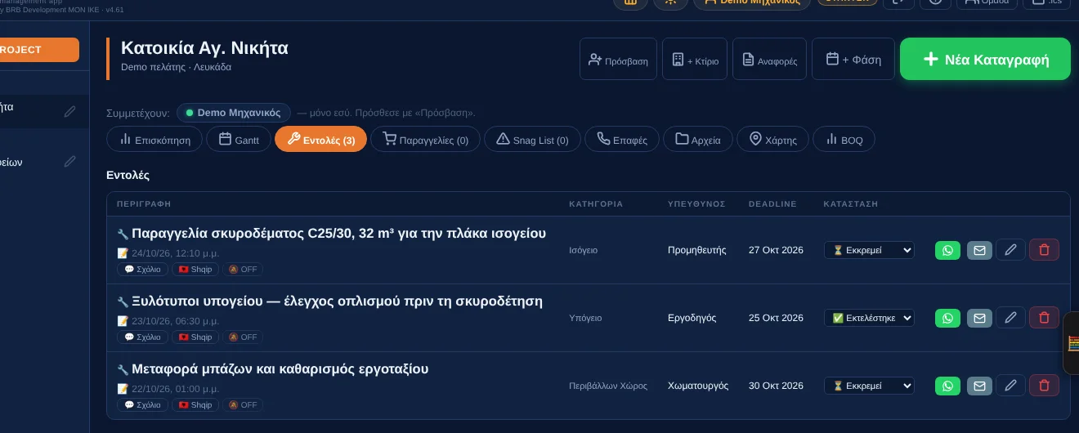Click Προμηθευτής assignee cell
1079x433 pixels.
click(x=697, y=250)
